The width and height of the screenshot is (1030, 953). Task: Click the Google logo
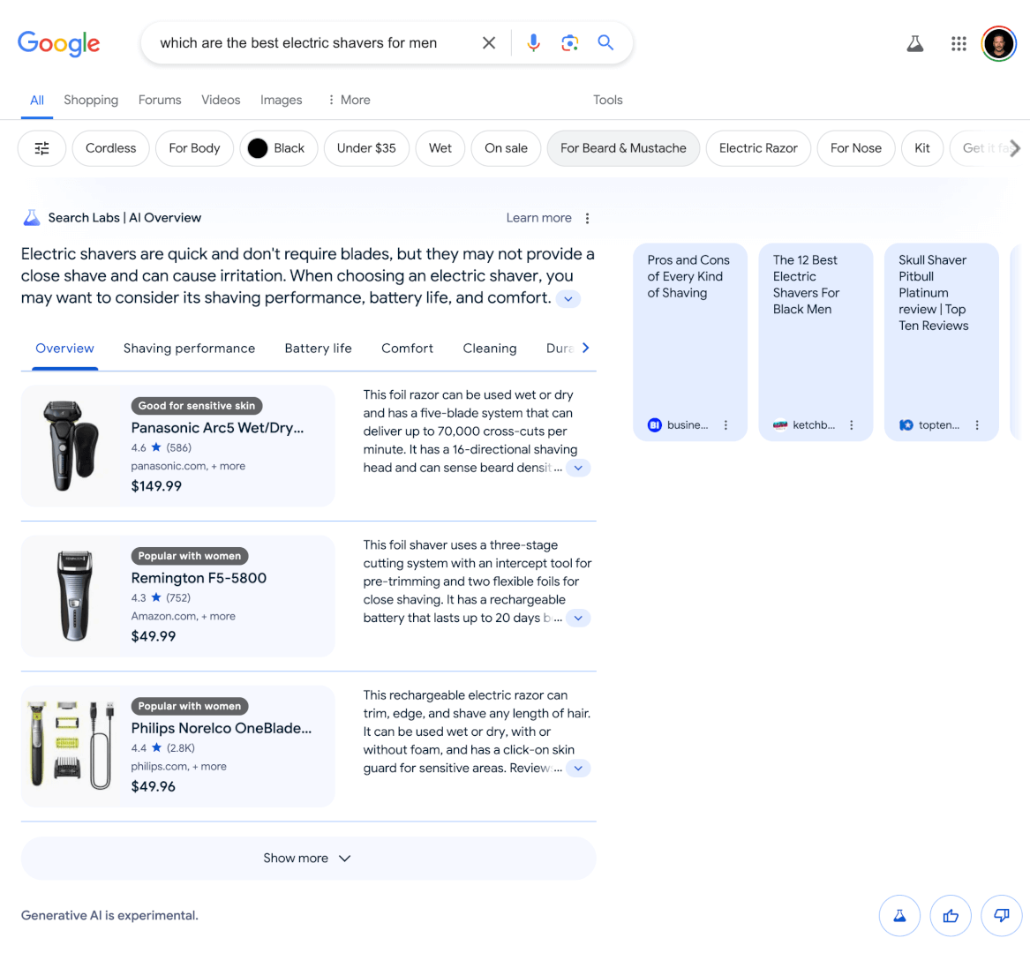point(58,43)
